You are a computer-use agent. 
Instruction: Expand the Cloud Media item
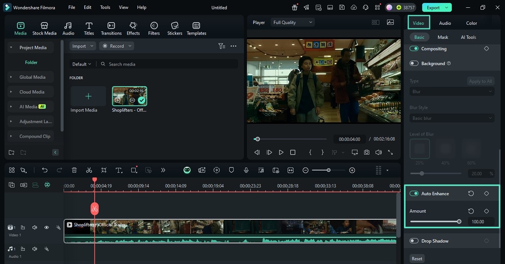coord(11,92)
